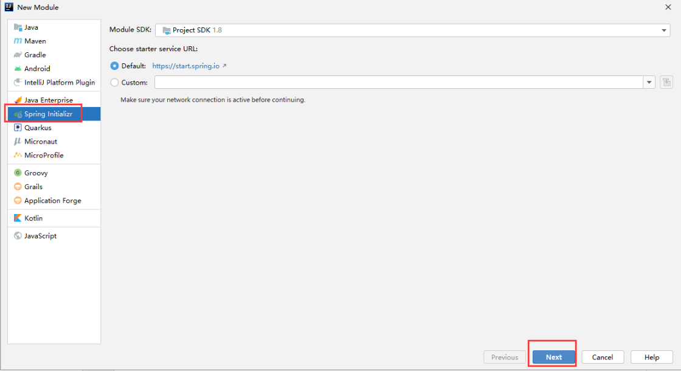Viewport: 681px width, 371px height.
Task: Choose Kotlin module type
Action: [x=54, y=218]
